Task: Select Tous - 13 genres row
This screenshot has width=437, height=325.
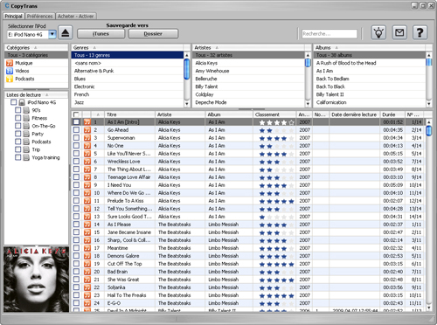Action: click(128, 55)
